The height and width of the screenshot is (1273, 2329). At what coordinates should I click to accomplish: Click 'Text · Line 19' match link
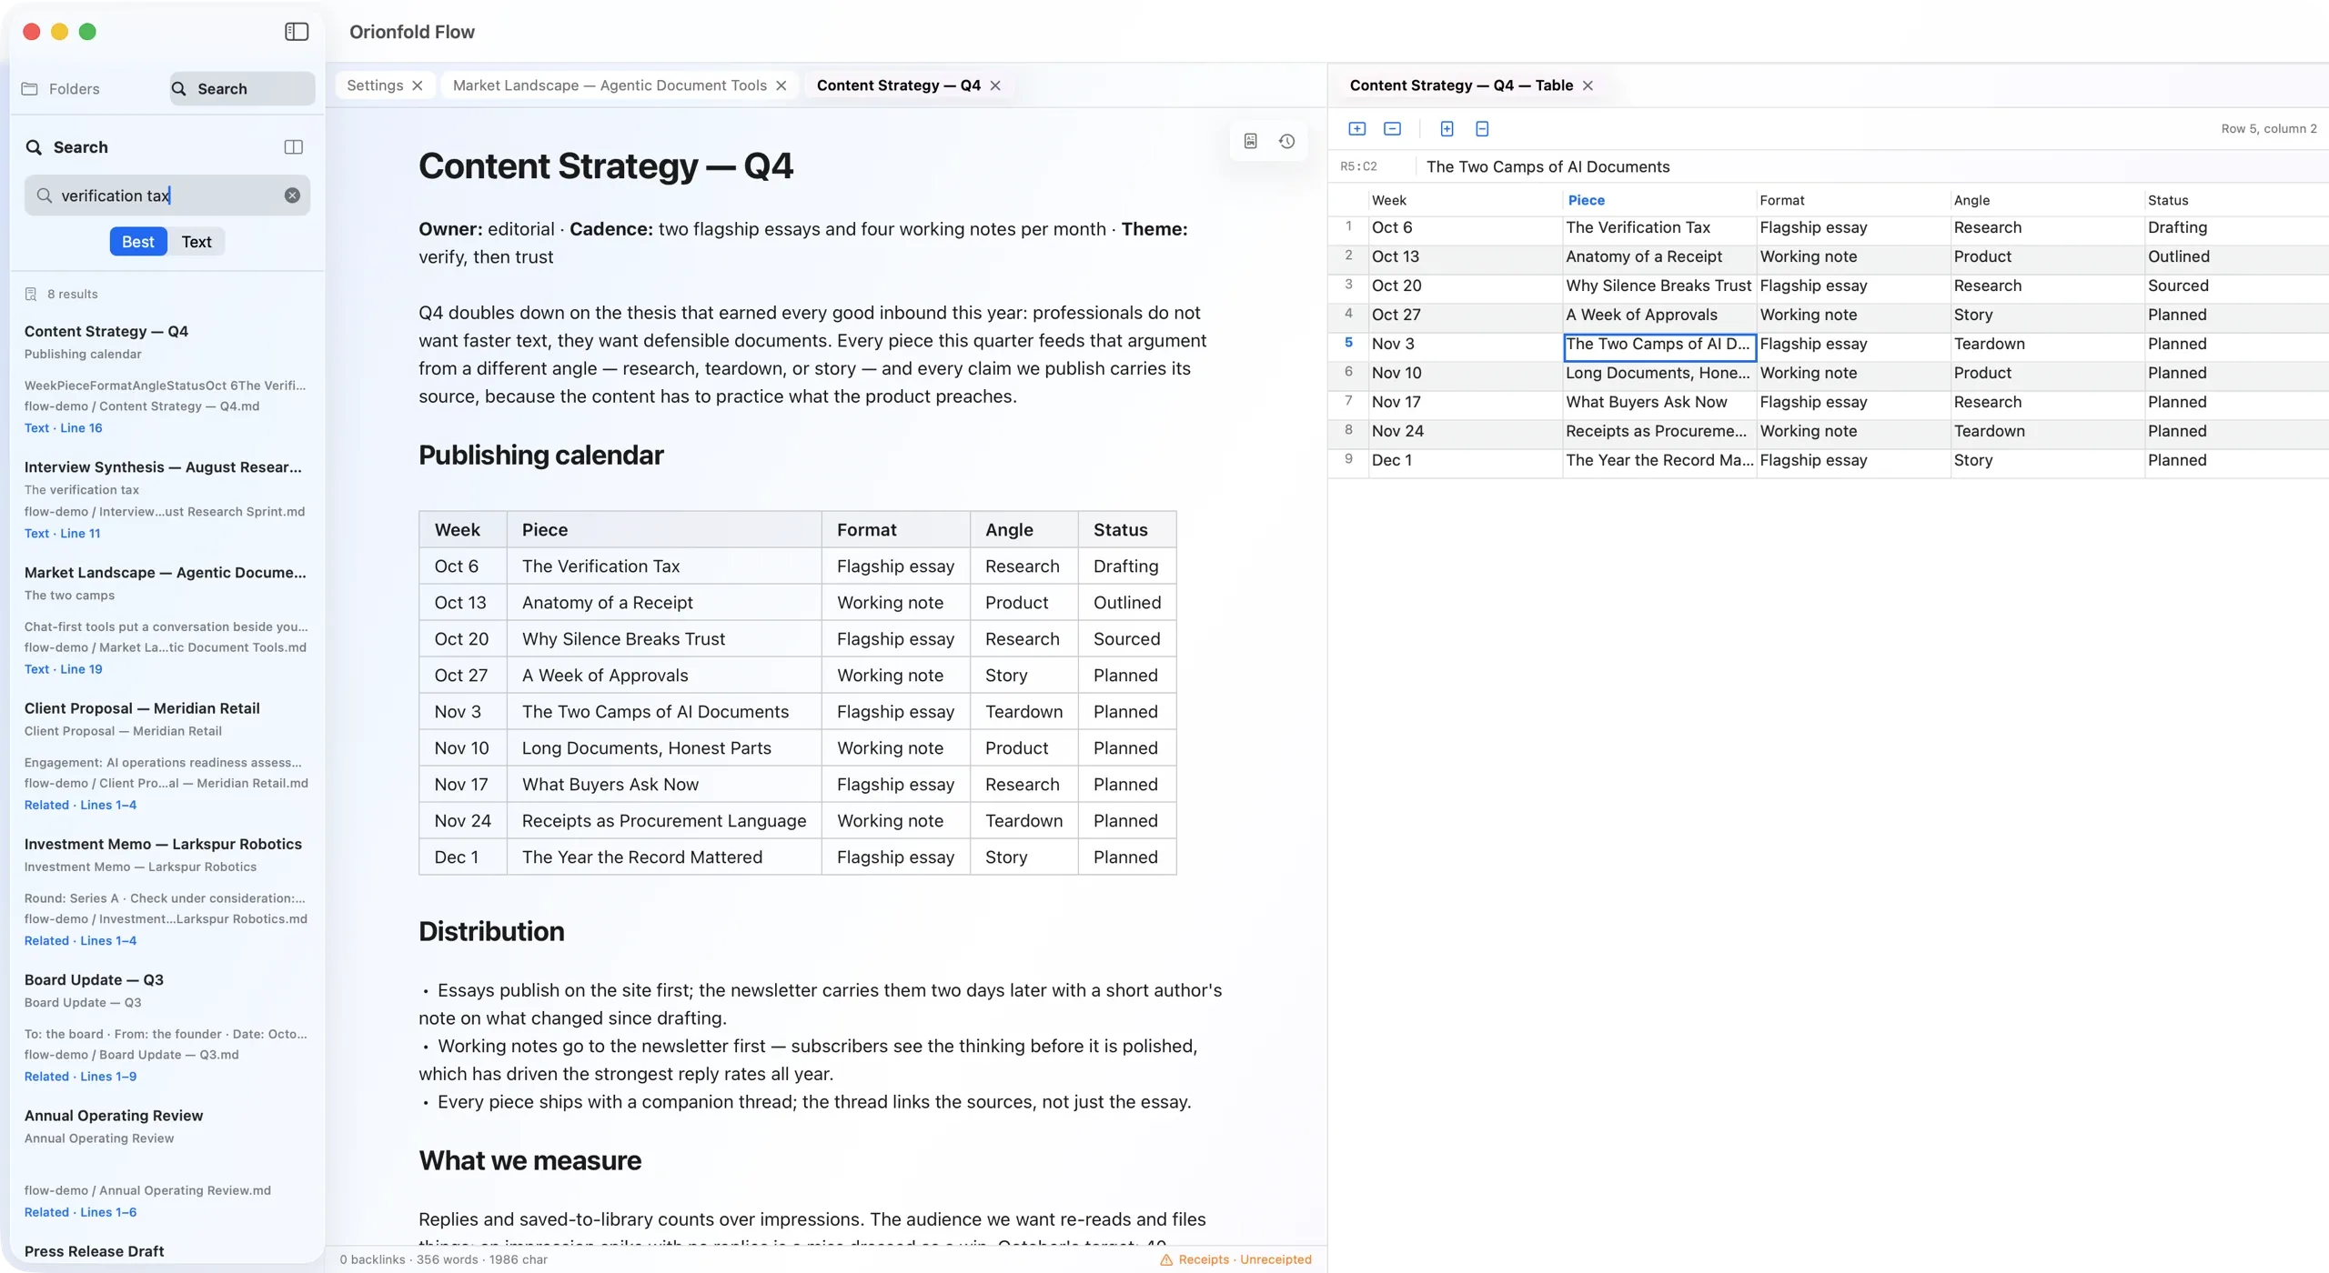point(64,669)
